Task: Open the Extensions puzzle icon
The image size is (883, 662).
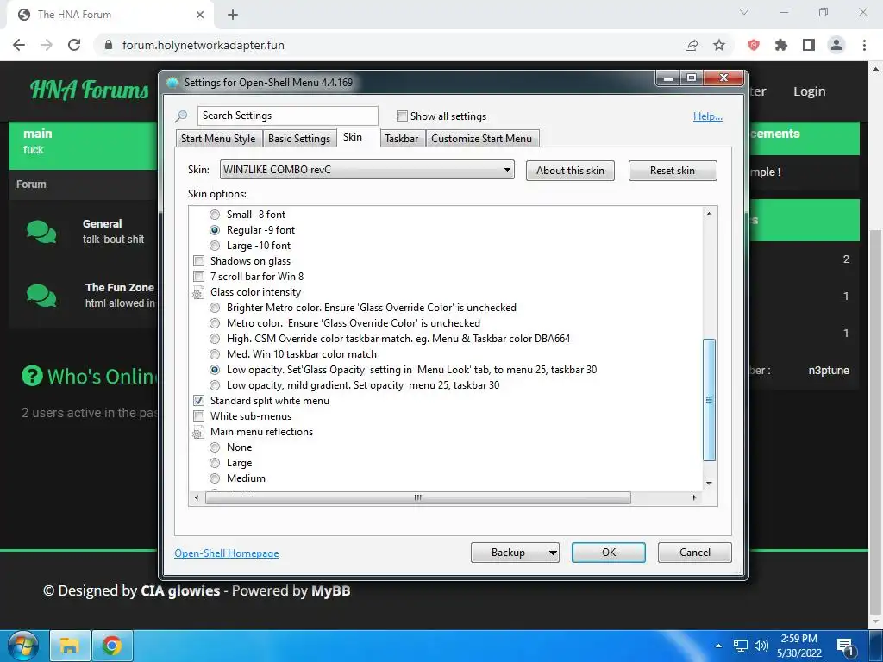Action: click(781, 45)
